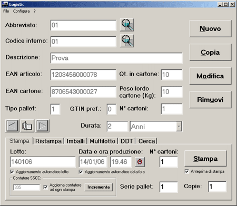The height and width of the screenshot is (206, 237).
Task: Click the Incrementa button
Action: 98,187
